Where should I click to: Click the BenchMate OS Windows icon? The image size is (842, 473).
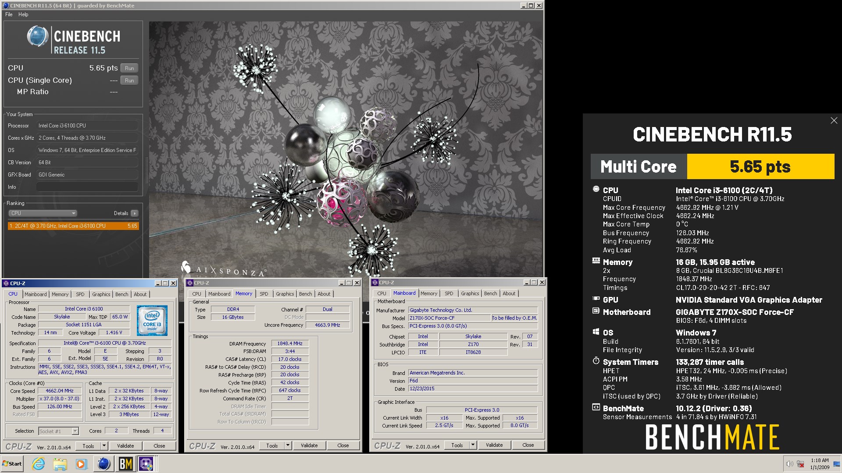point(596,332)
